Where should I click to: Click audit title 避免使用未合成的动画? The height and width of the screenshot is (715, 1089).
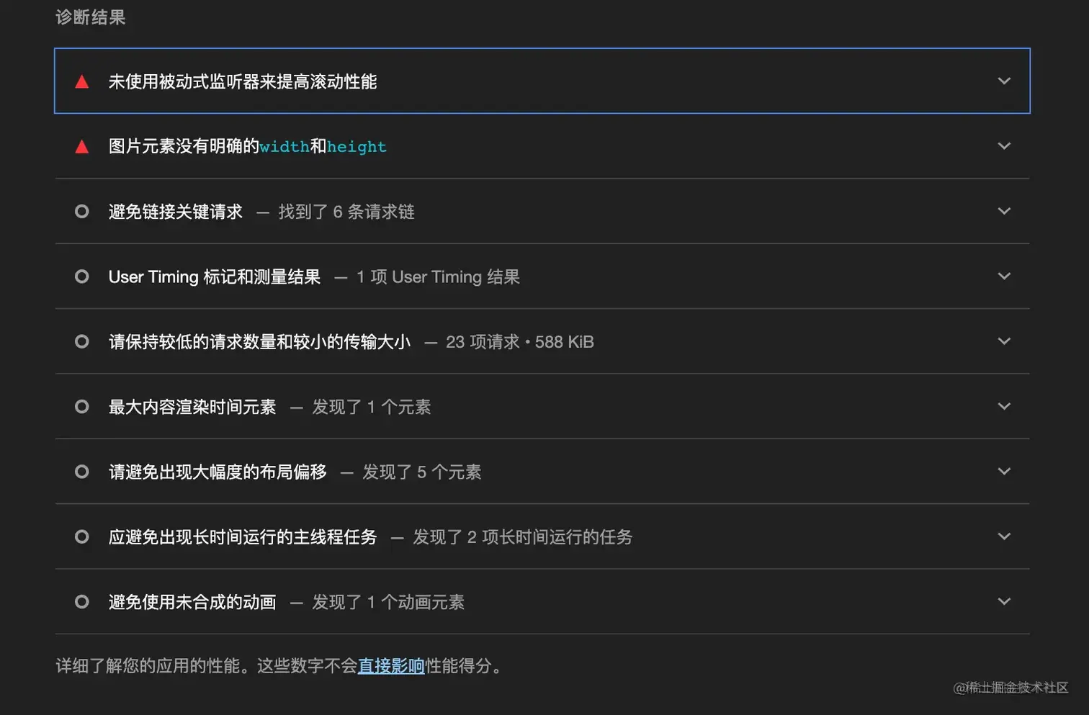192,603
